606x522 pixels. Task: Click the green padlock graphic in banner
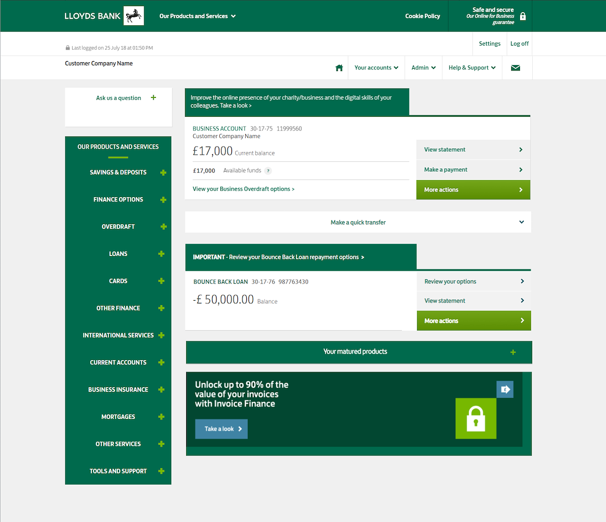click(x=476, y=418)
